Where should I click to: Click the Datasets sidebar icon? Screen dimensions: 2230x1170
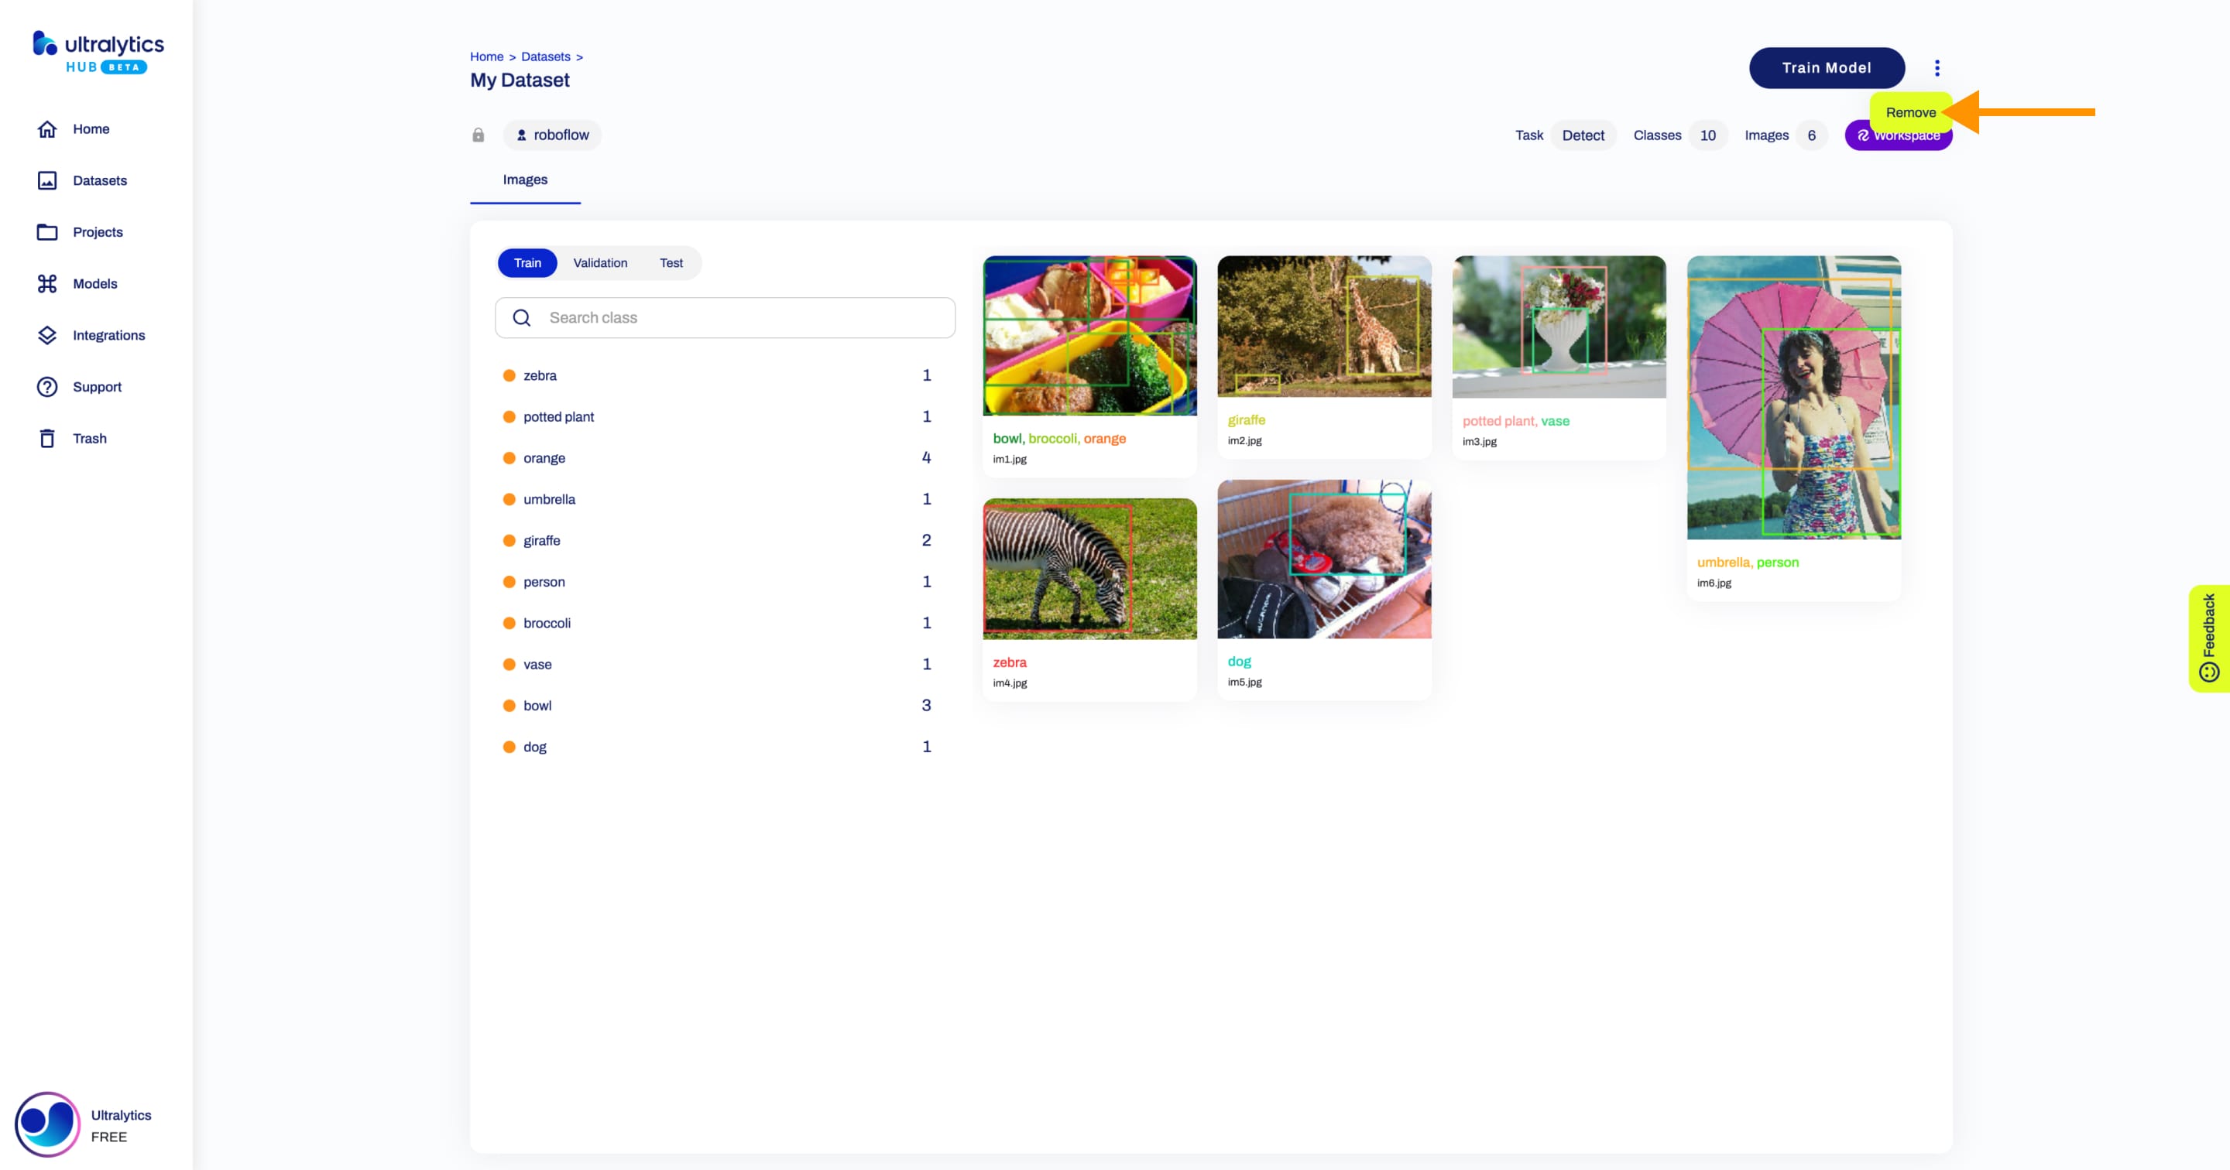[x=46, y=180]
